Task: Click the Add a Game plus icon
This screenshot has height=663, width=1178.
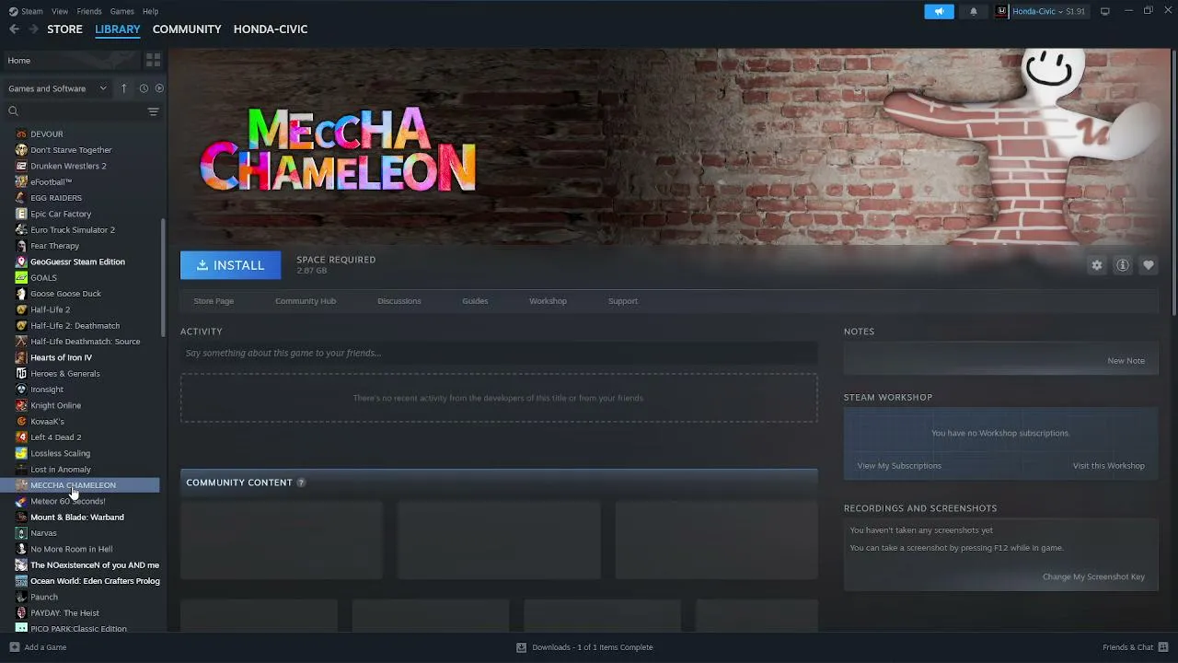Action: [14, 647]
